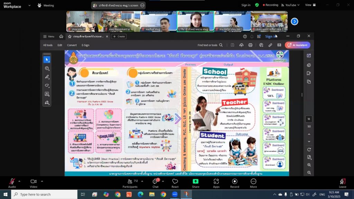Open Find text or tools search

pyautogui.click(x=210, y=45)
